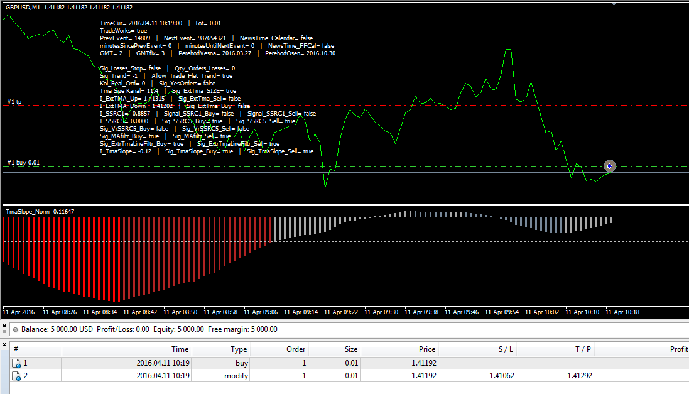Viewport: 689px width, 394px height.
Task: Click the Price column header
Action: coord(399,349)
